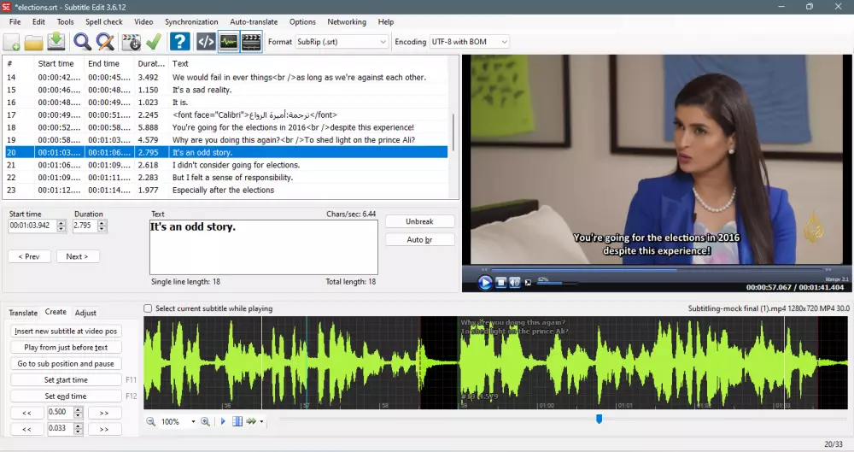Switch to the Translate tab
This screenshot has width=854, height=452.
tap(23, 313)
